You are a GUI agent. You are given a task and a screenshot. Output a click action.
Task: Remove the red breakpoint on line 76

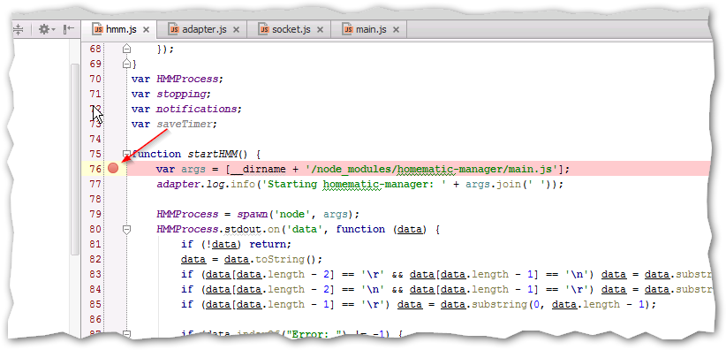click(x=113, y=168)
